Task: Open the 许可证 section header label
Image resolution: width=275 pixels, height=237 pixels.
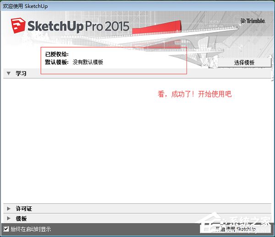Action: point(24,209)
